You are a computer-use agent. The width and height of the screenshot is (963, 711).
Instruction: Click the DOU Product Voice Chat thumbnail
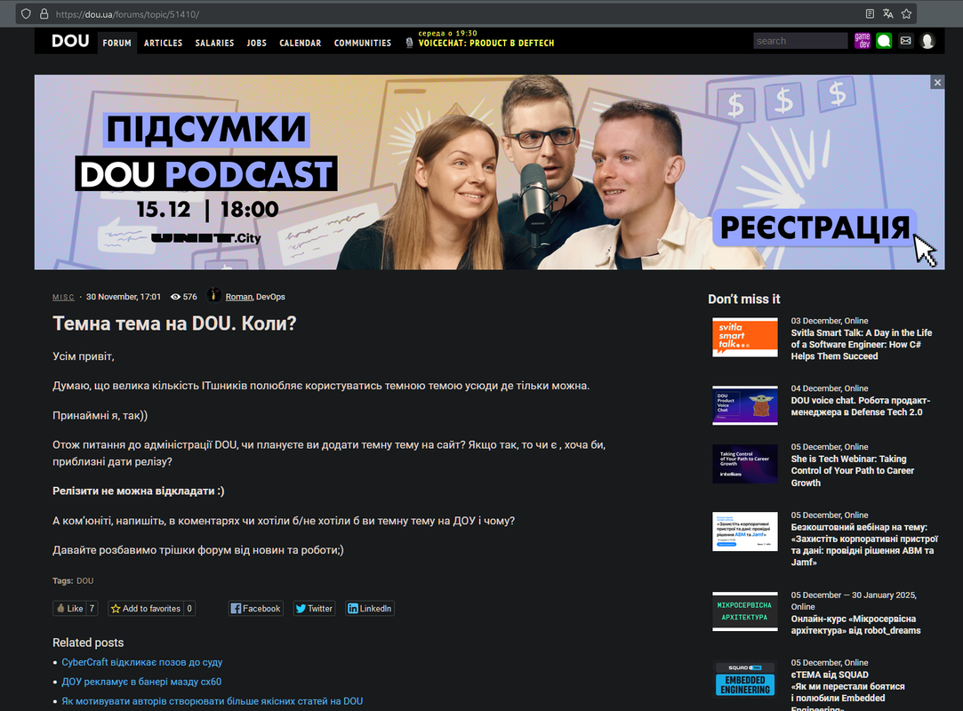coord(745,405)
